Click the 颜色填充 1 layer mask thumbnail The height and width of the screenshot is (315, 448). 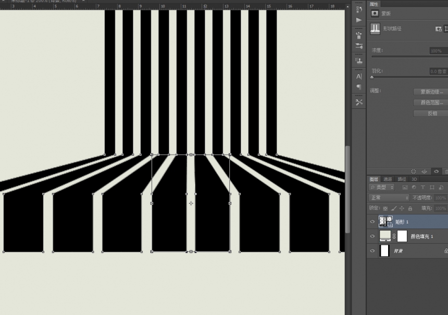pos(402,236)
